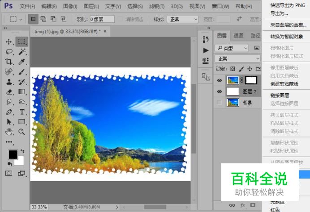The width and height of the screenshot is (310, 212).
Task: Switch to the 图层 tab
Action: 222,36
